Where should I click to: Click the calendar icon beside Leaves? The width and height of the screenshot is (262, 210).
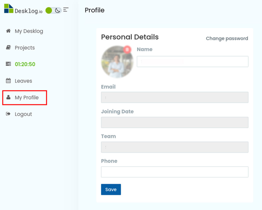coord(8,81)
